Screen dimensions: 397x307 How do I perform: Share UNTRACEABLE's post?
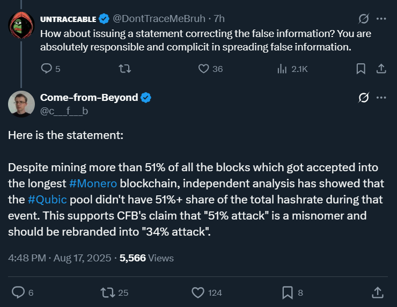click(380, 69)
